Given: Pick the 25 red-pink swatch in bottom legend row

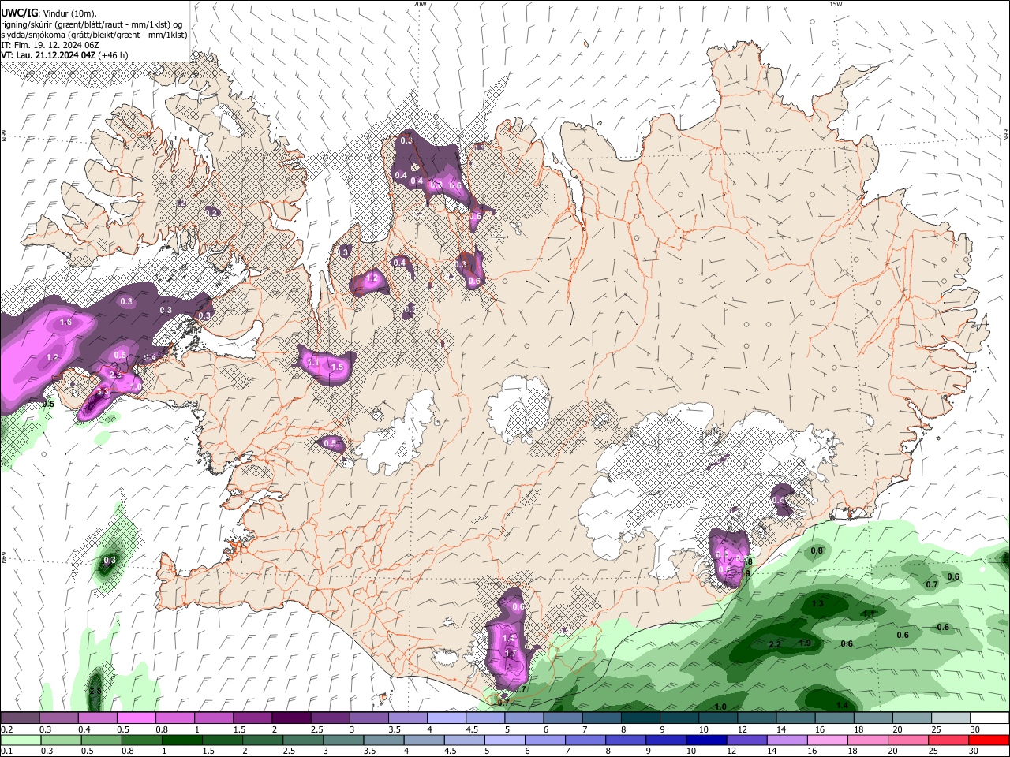Looking at the screenshot, I should (x=948, y=740).
